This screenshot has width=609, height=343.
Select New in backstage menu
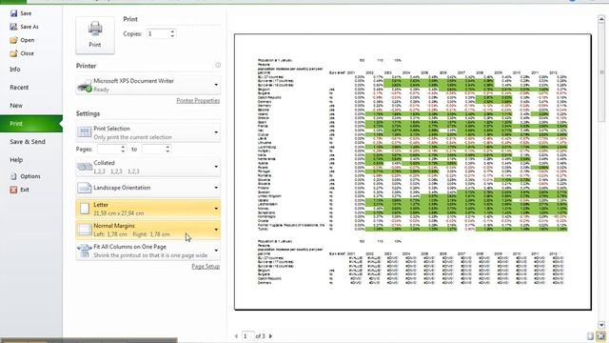pyautogui.click(x=16, y=106)
